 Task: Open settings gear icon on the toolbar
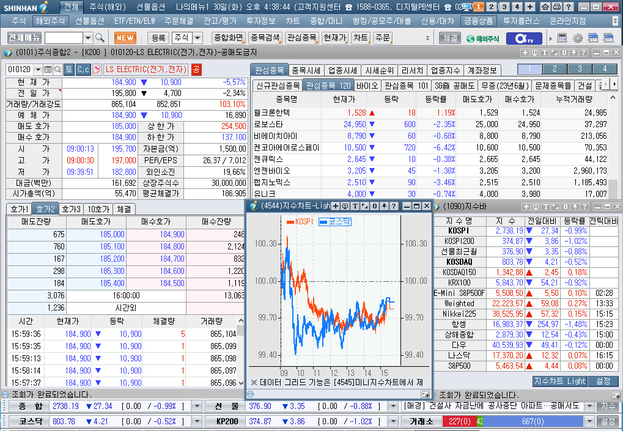[578, 38]
